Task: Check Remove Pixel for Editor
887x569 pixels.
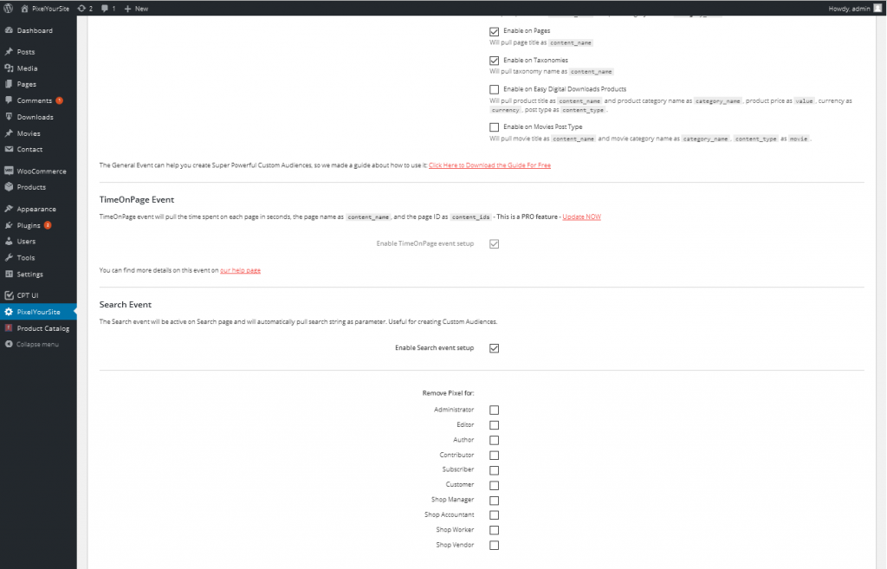Action: (x=494, y=424)
